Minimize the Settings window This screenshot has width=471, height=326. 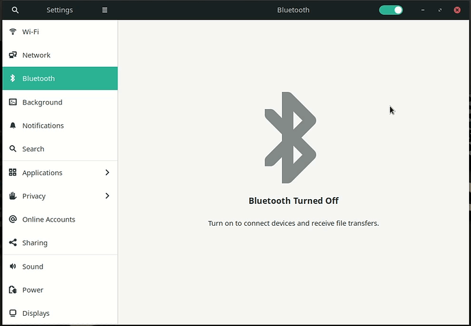(423, 10)
